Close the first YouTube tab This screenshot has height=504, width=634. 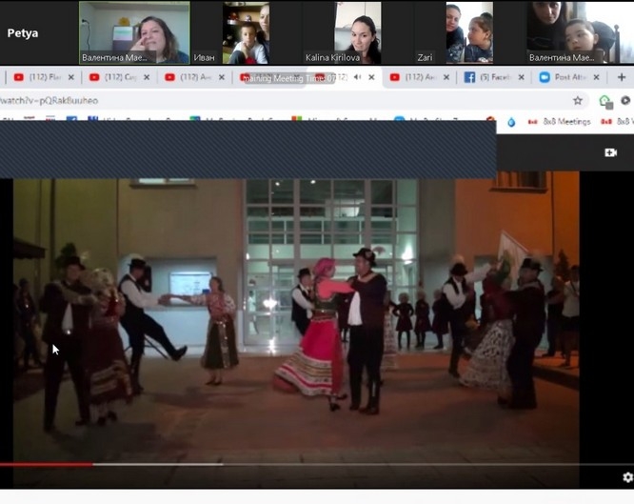tap(71, 77)
